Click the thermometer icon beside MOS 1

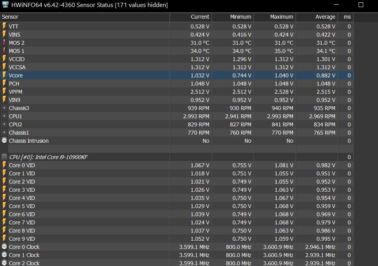(4, 51)
